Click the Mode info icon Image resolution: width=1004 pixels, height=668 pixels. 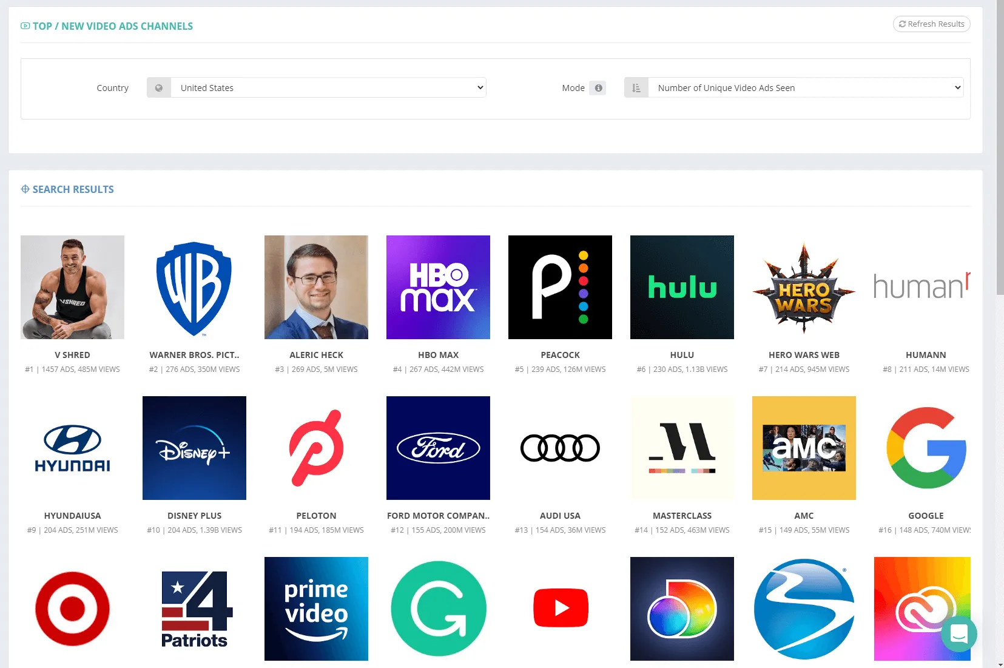pos(598,88)
